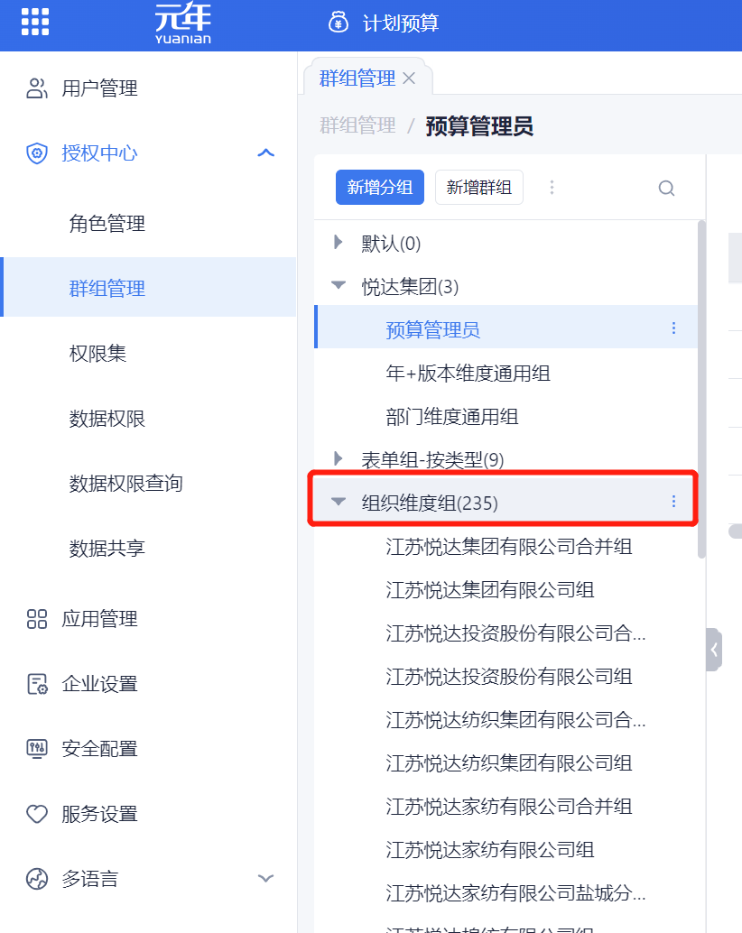Collapse the 悦达集团(3) tree group
Image resolution: width=742 pixels, height=933 pixels.
(339, 286)
